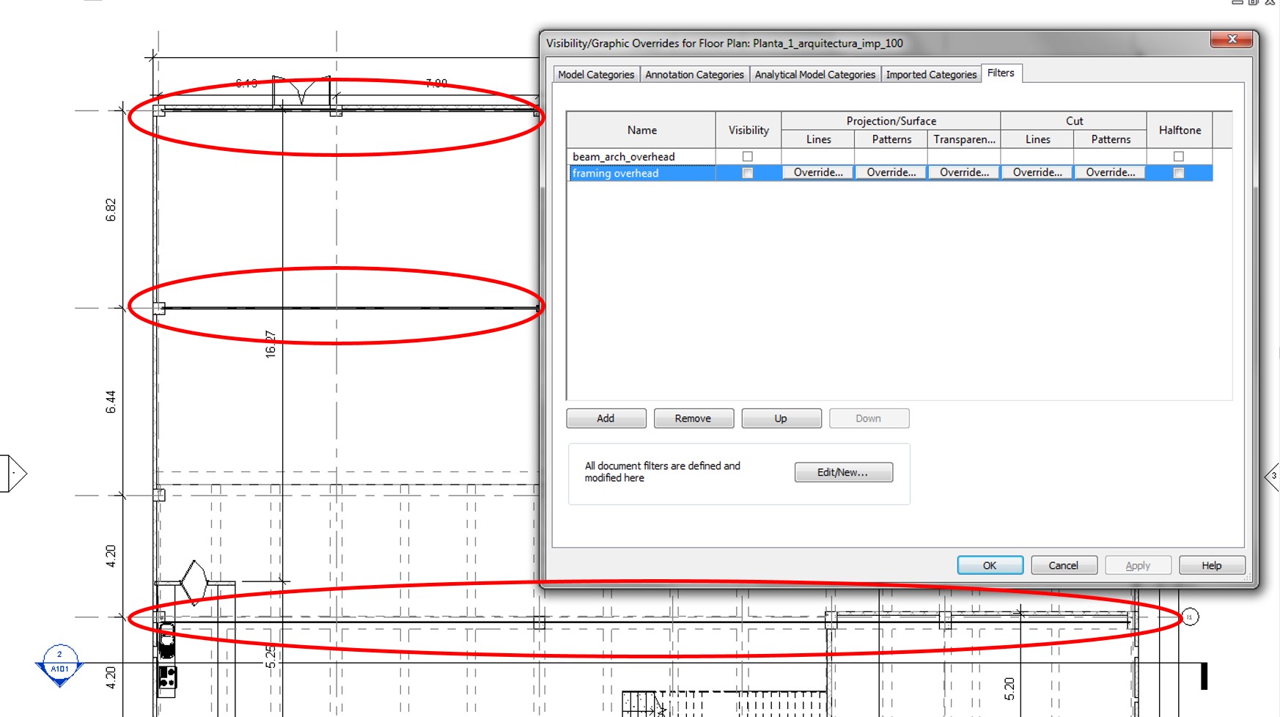
Task: Open the Annotation Categories tab
Action: (x=694, y=74)
